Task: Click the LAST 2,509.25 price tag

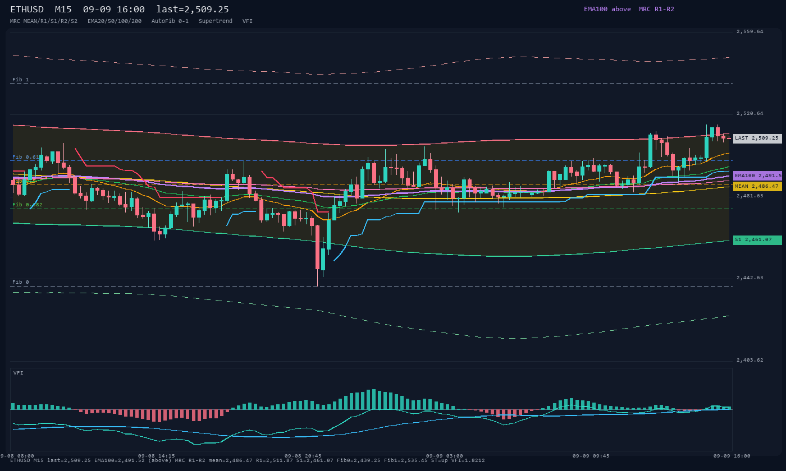Action: [757, 138]
